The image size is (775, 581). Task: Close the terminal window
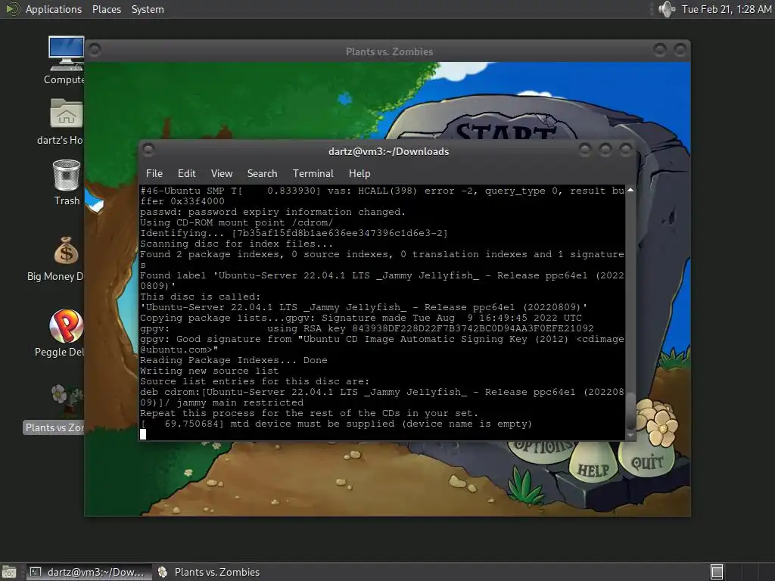coord(626,149)
